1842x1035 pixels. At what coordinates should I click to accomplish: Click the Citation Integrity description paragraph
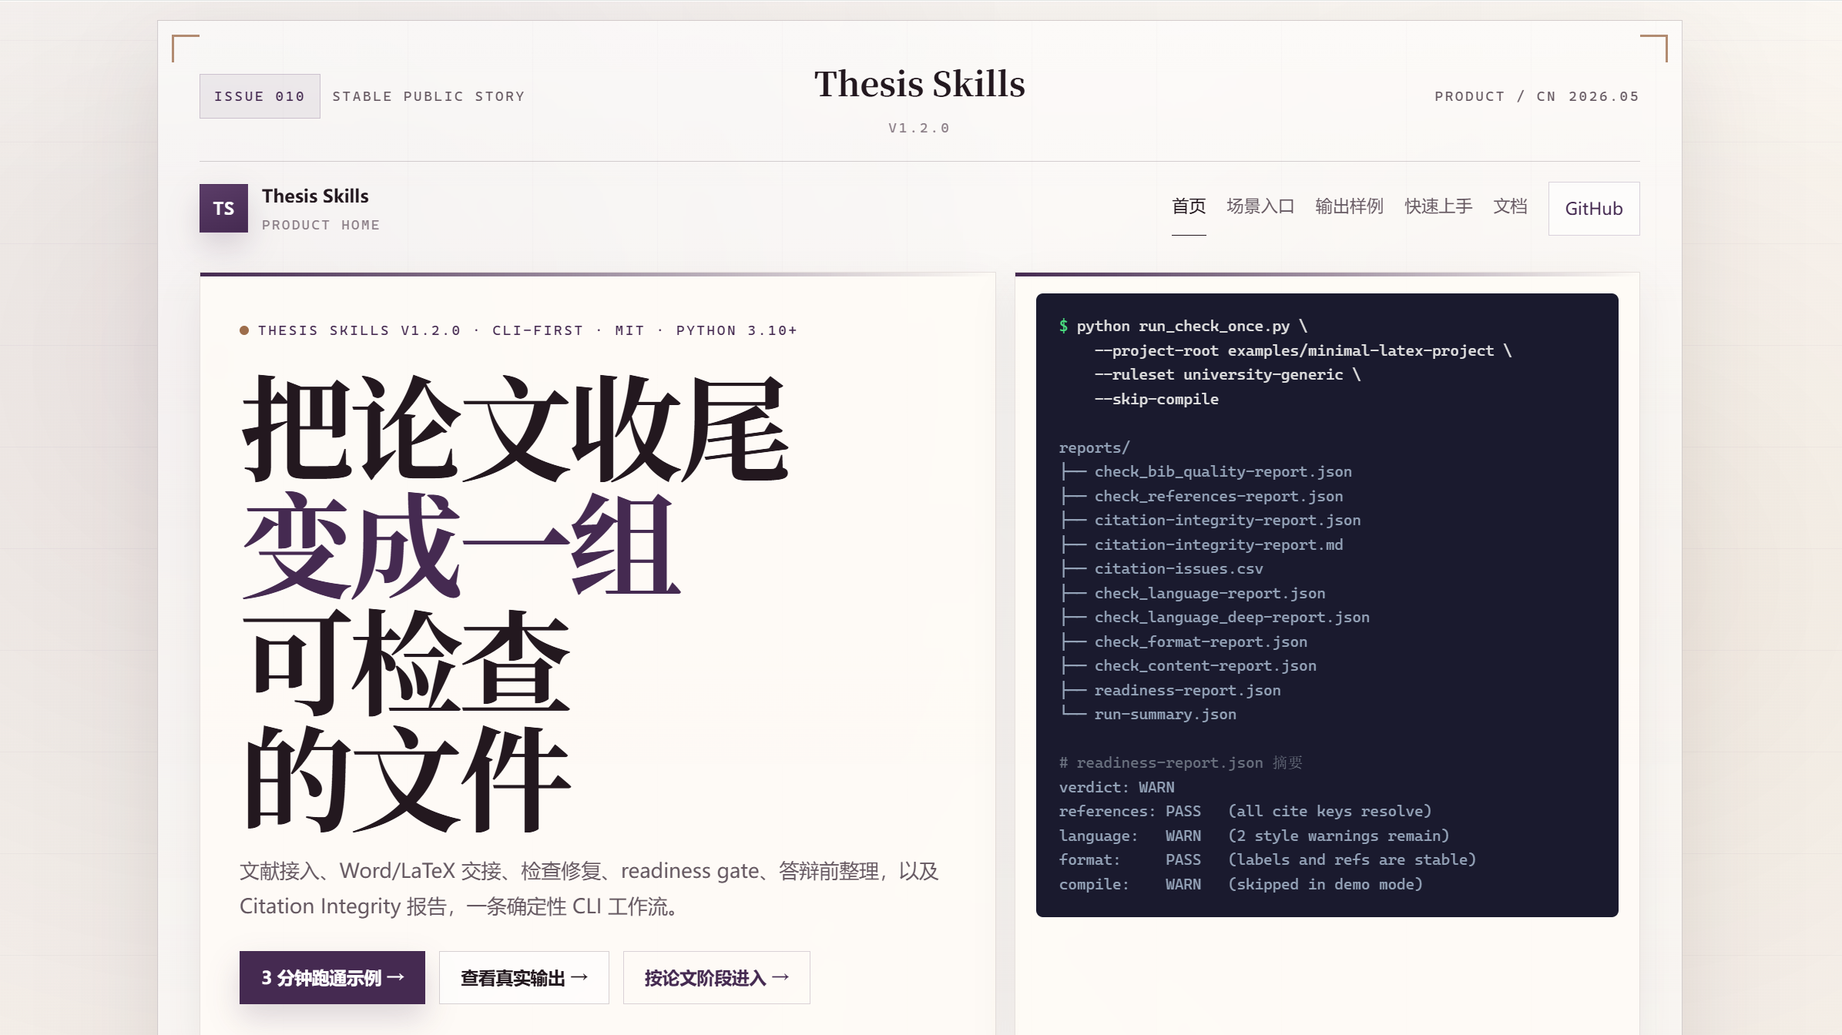pos(589,889)
